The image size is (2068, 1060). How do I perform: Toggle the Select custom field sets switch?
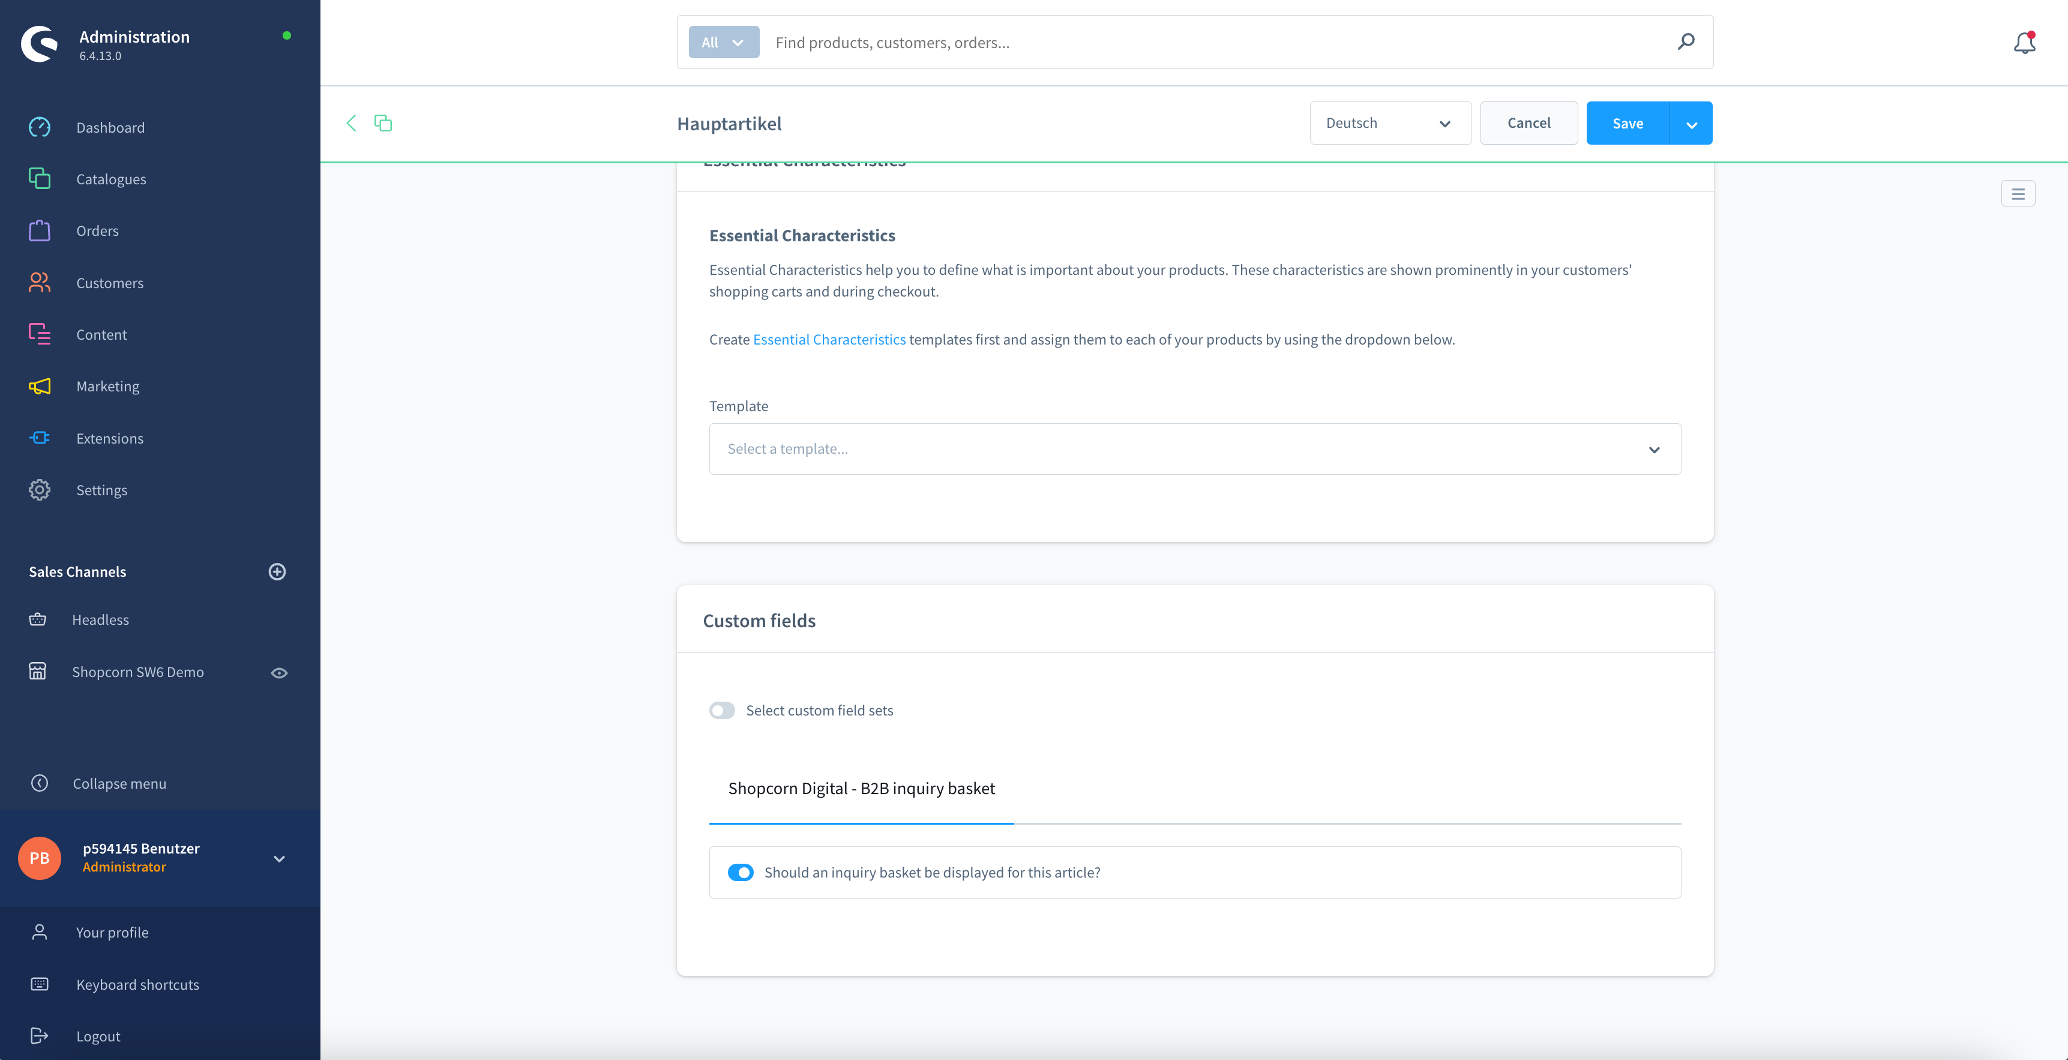point(723,708)
